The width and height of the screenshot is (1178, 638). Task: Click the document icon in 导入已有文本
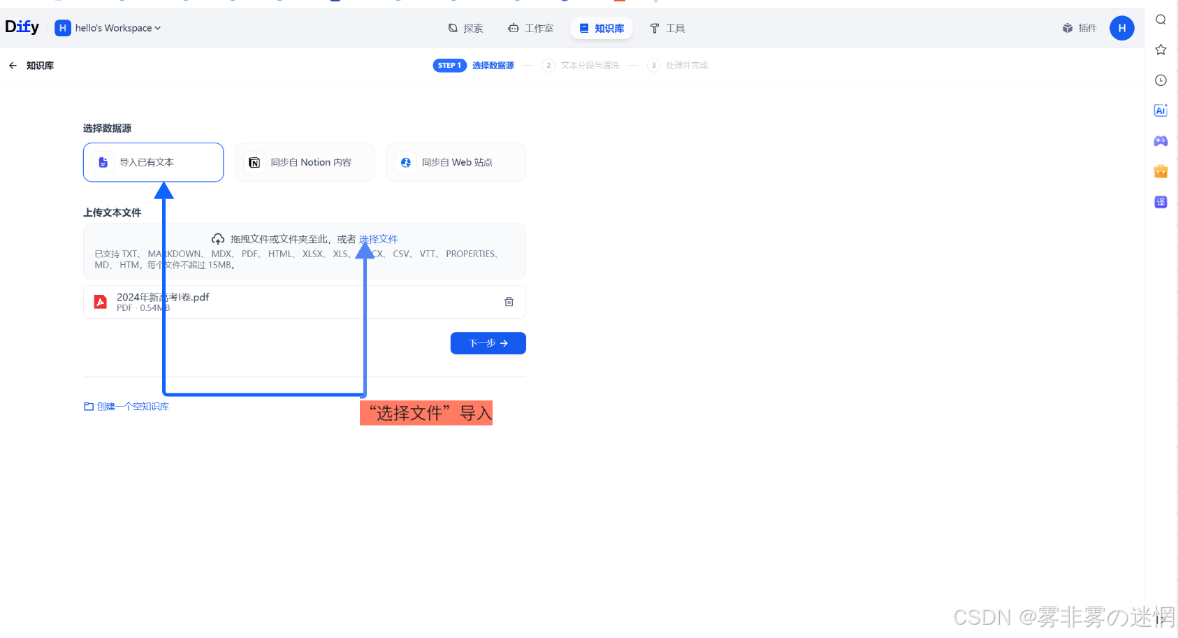(103, 162)
